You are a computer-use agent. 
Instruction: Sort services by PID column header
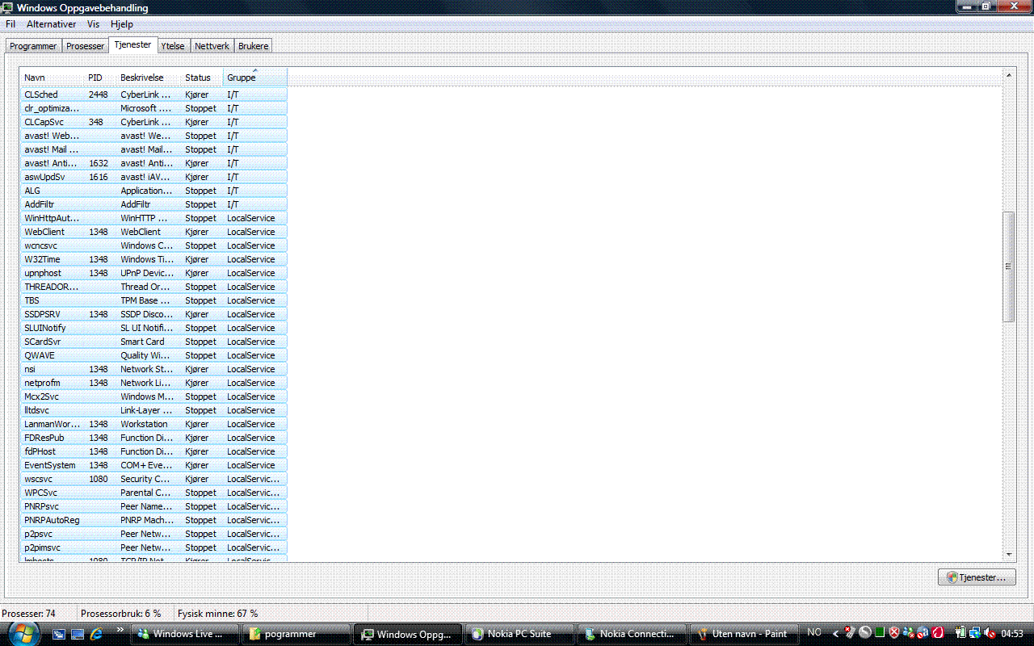pyautogui.click(x=100, y=78)
